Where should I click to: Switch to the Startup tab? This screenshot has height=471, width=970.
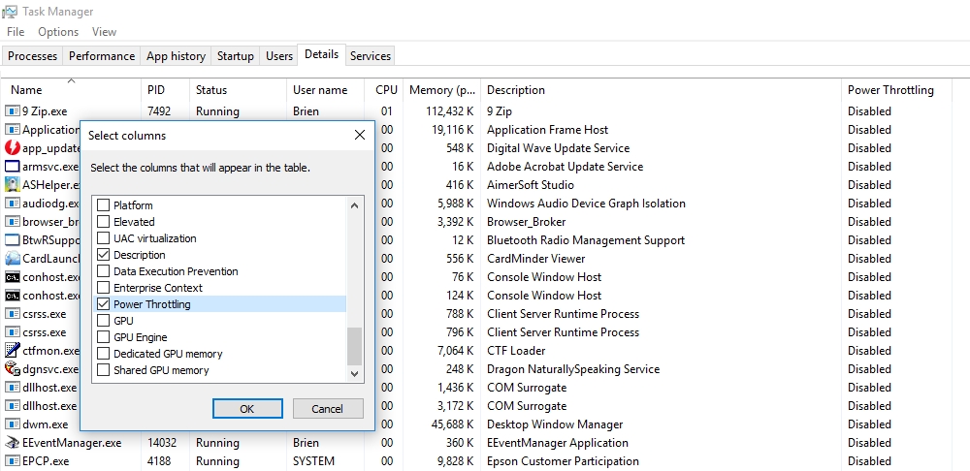[x=235, y=55]
